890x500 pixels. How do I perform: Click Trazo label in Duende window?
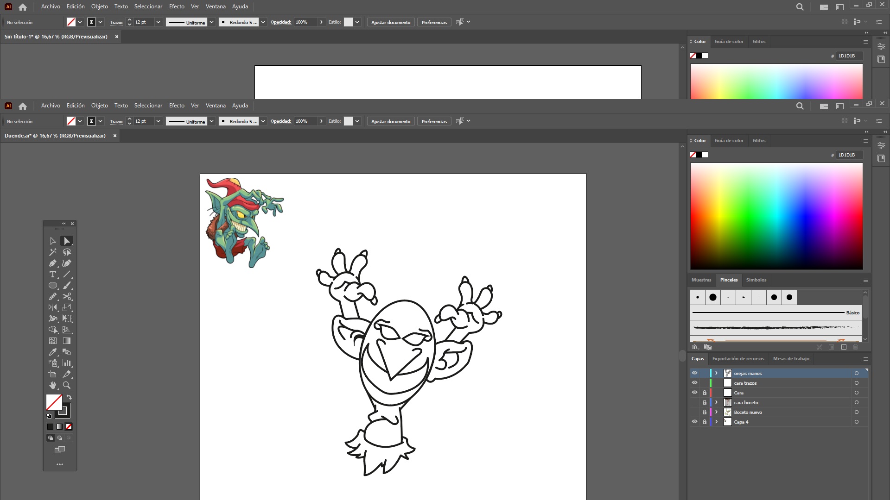click(116, 121)
